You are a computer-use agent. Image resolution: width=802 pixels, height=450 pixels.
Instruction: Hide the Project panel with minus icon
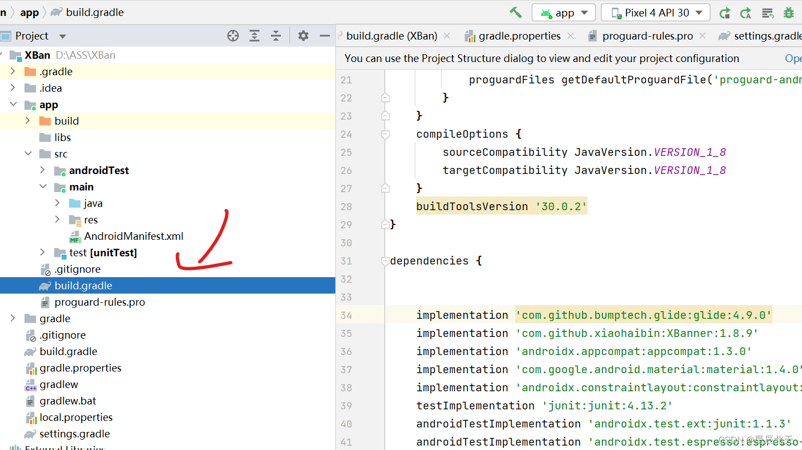(325, 36)
